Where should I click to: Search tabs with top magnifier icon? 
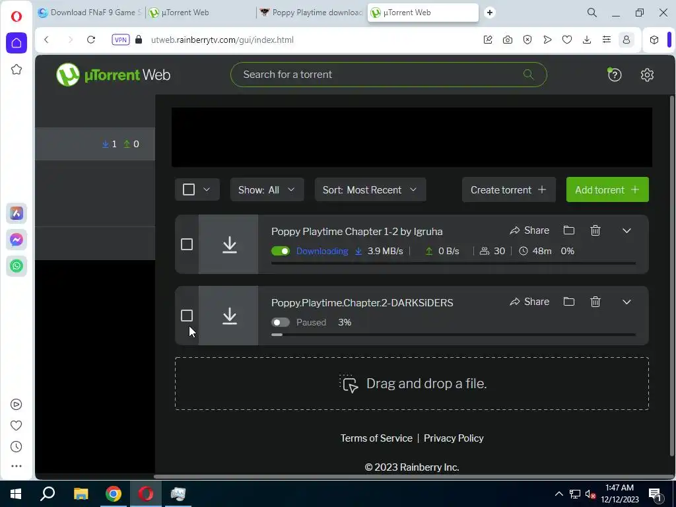592,13
